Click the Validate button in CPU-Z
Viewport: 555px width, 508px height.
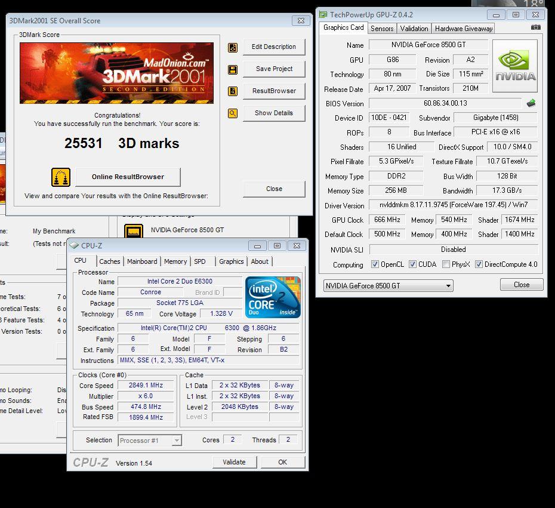pos(234,462)
